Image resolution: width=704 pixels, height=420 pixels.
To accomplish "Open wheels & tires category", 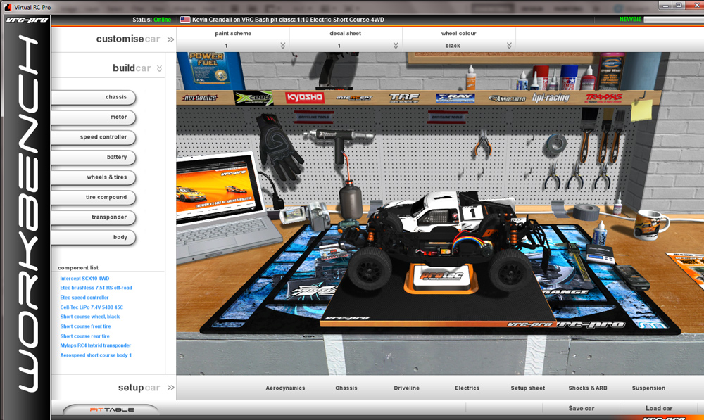I will (94, 177).
